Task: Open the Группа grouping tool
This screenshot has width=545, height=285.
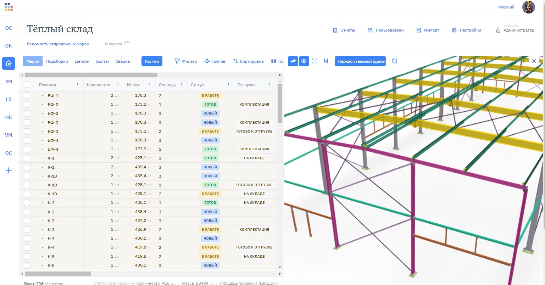Action: pyautogui.click(x=215, y=61)
